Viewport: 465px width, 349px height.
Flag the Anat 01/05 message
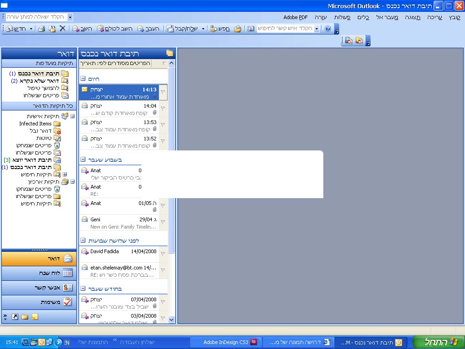click(163, 206)
